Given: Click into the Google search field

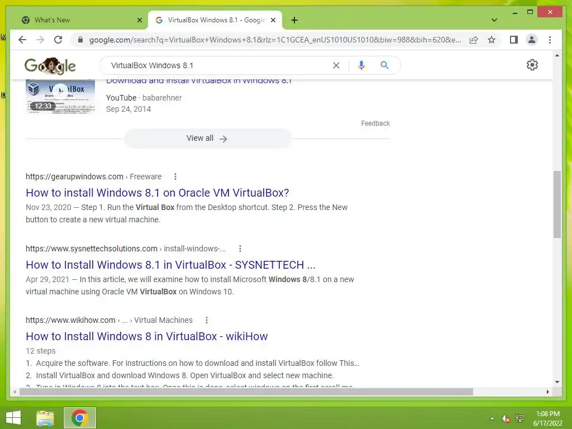Looking at the screenshot, I should [219, 65].
